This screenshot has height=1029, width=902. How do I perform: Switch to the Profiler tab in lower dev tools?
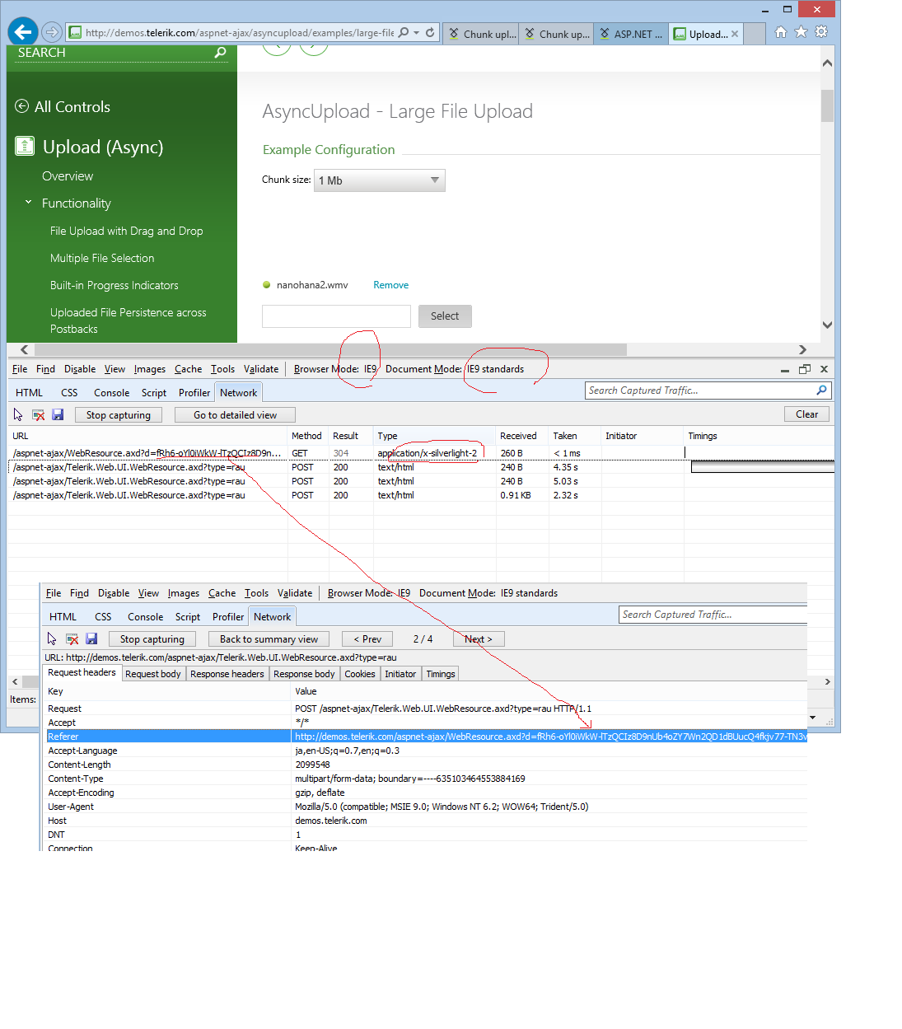click(x=228, y=617)
